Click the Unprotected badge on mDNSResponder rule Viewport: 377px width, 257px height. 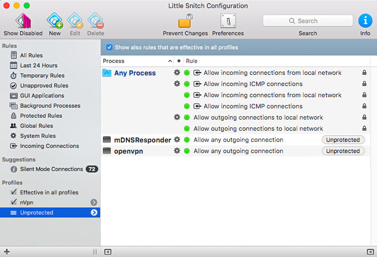pyautogui.click(x=343, y=140)
